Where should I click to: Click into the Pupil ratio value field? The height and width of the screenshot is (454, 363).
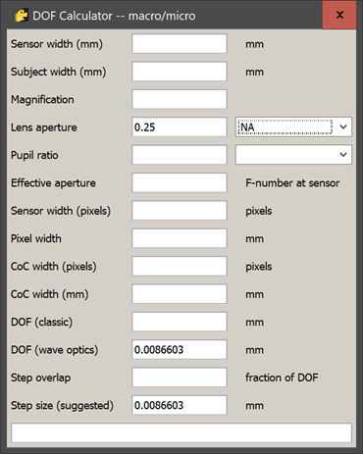pos(180,155)
